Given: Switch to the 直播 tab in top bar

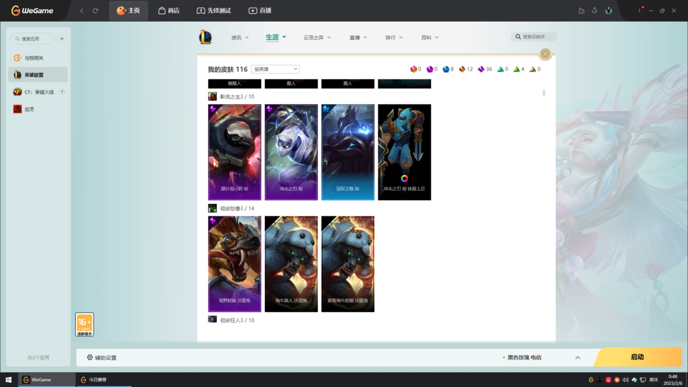Looking at the screenshot, I should pyautogui.click(x=260, y=11).
